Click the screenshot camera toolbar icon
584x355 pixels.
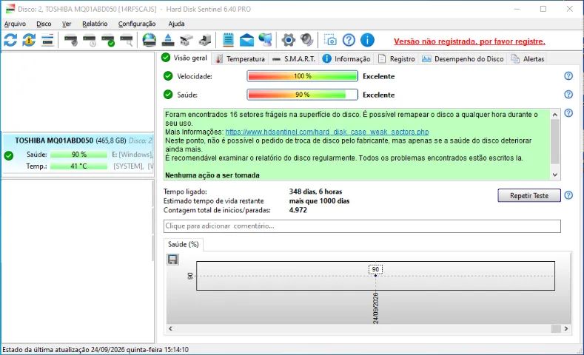pos(330,40)
